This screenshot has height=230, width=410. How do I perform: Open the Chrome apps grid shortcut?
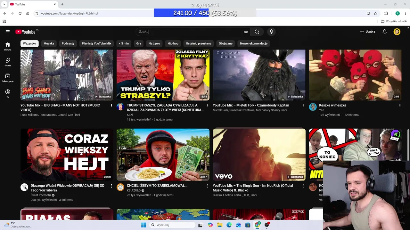pos(4,21)
